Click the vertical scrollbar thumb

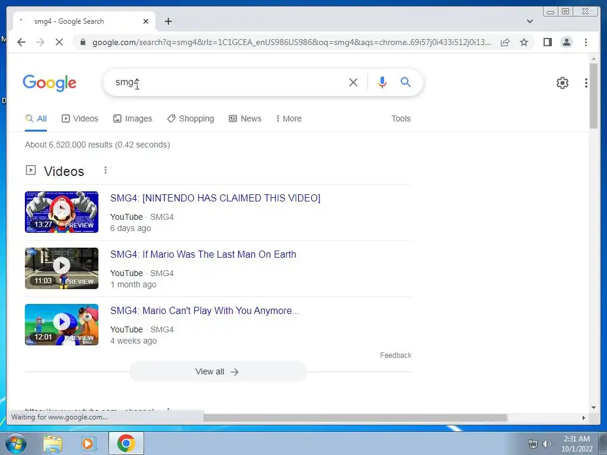pos(593,95)
